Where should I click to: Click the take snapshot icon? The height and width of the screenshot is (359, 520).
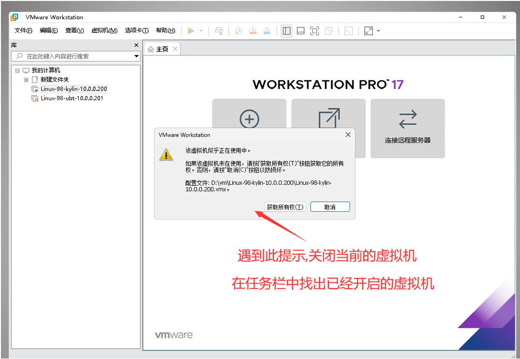[239, 31]
